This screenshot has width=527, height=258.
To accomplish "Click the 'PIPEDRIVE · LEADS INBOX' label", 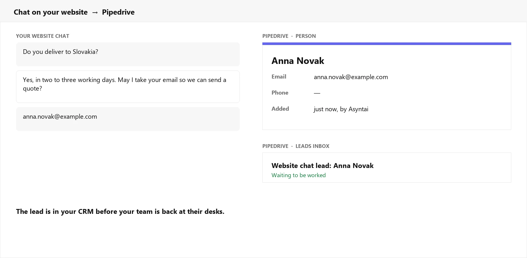I will click(296, 146).
